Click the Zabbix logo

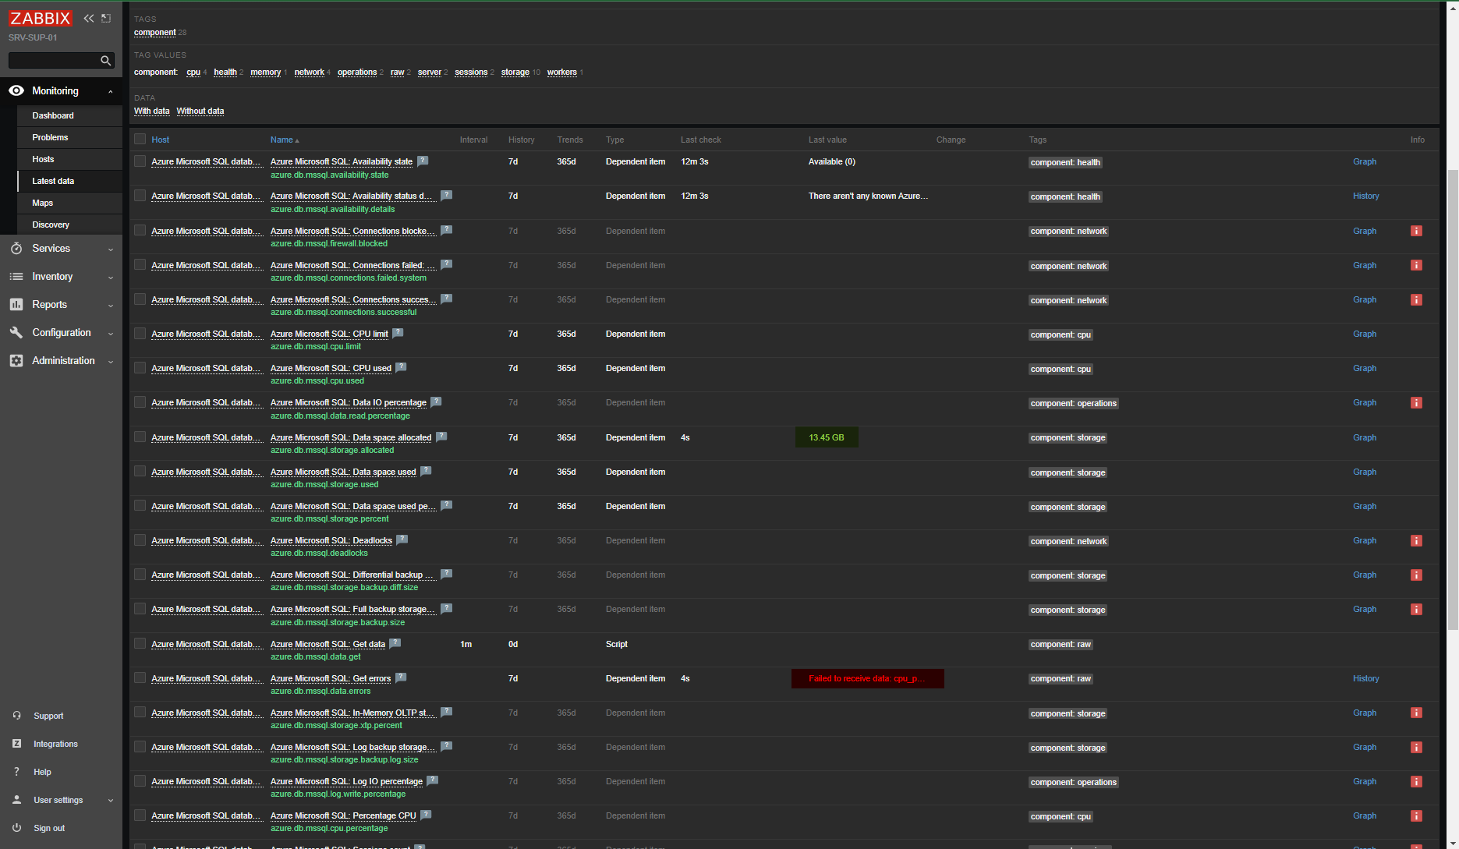click(40, 18)
